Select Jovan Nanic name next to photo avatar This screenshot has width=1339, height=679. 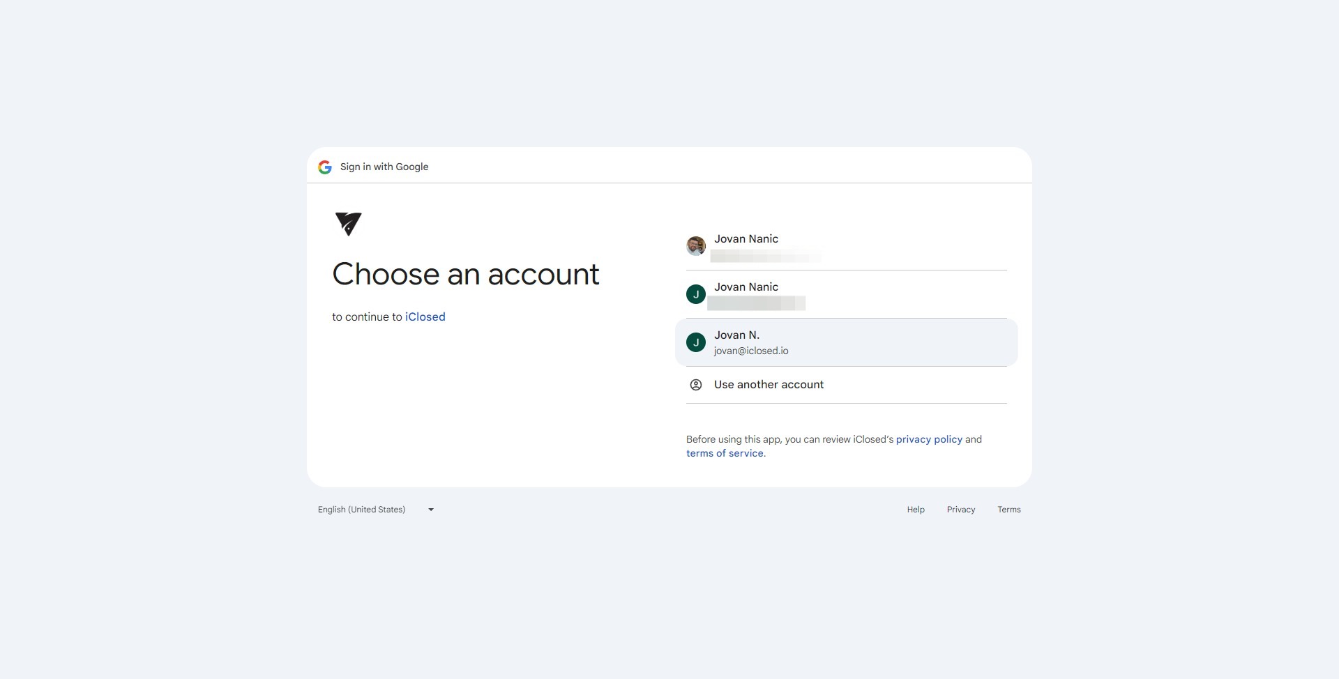(x=746, y=239)
